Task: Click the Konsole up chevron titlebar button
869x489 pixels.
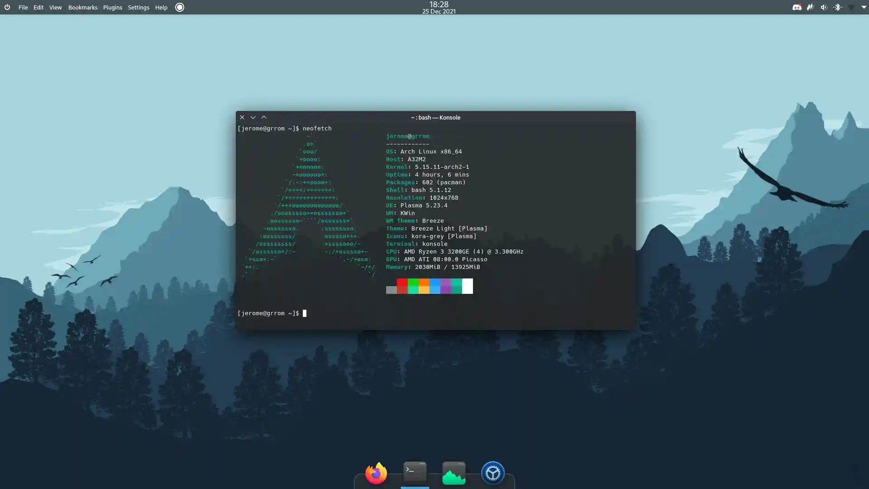Action: point(264,117)
